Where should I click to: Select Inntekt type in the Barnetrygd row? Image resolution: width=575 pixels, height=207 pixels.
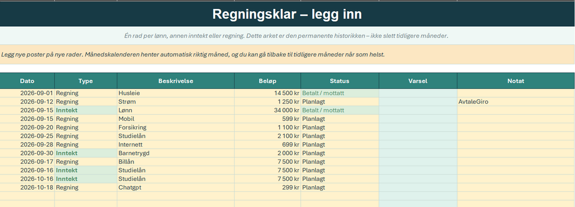(86, 153)
